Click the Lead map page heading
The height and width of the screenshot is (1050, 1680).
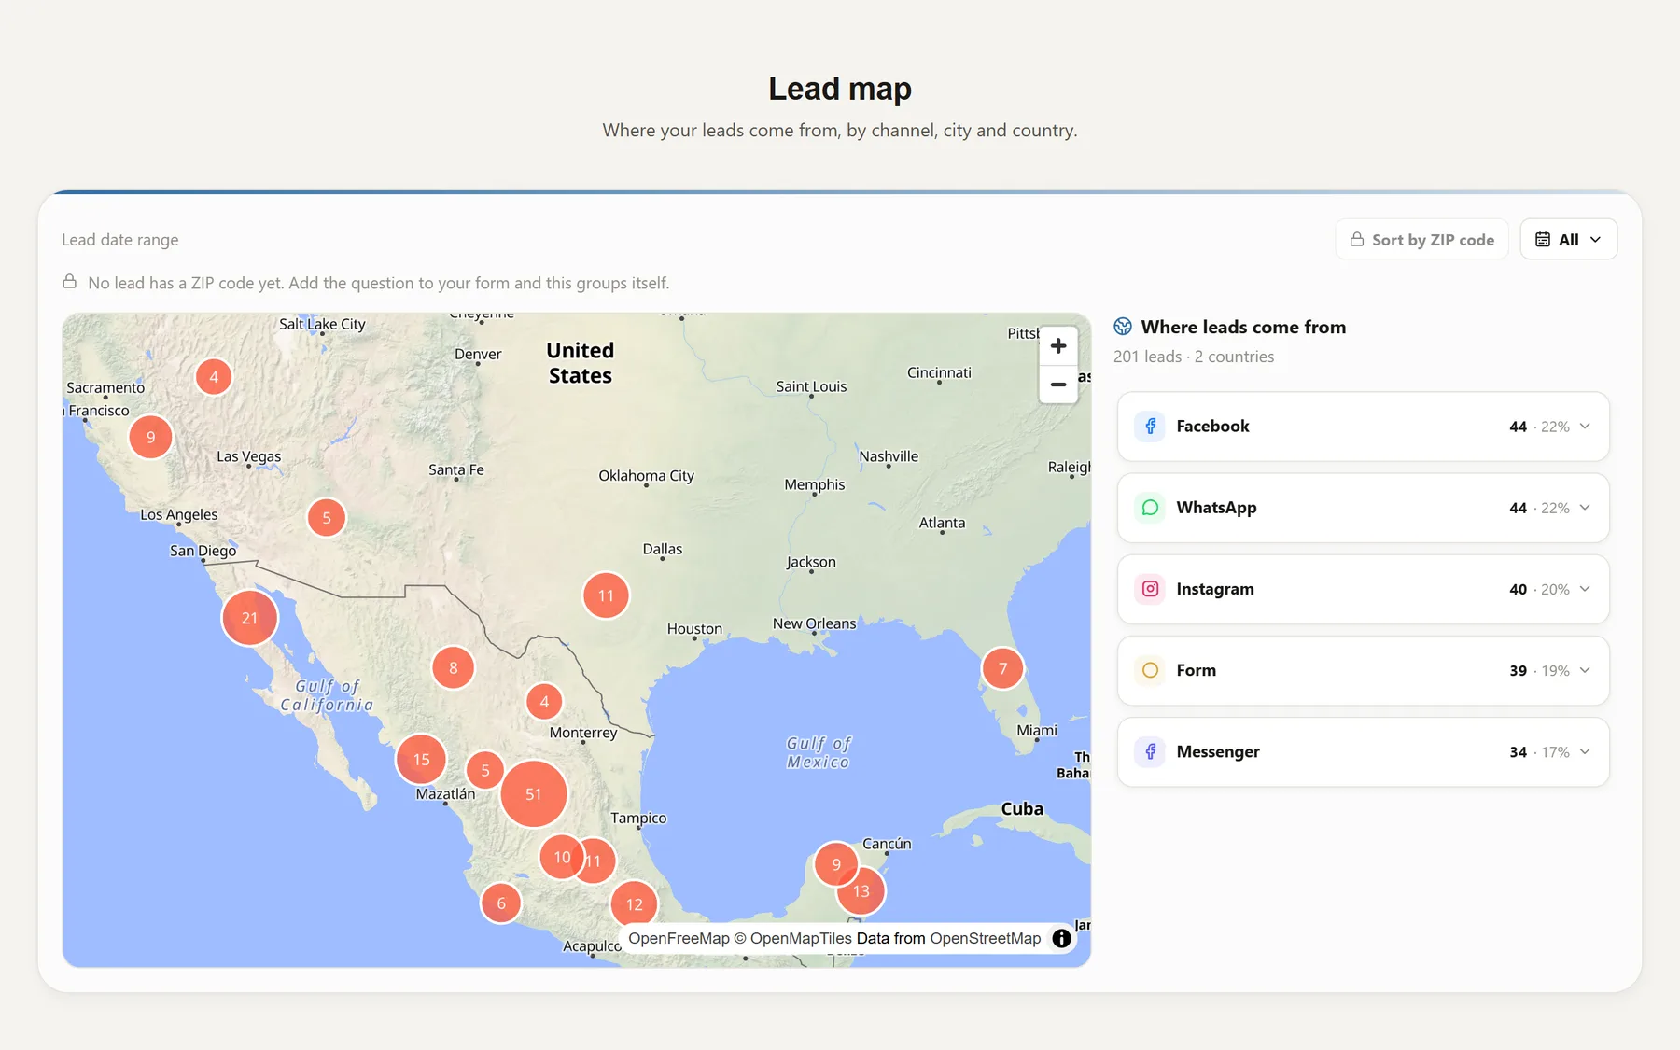(840, 89)
